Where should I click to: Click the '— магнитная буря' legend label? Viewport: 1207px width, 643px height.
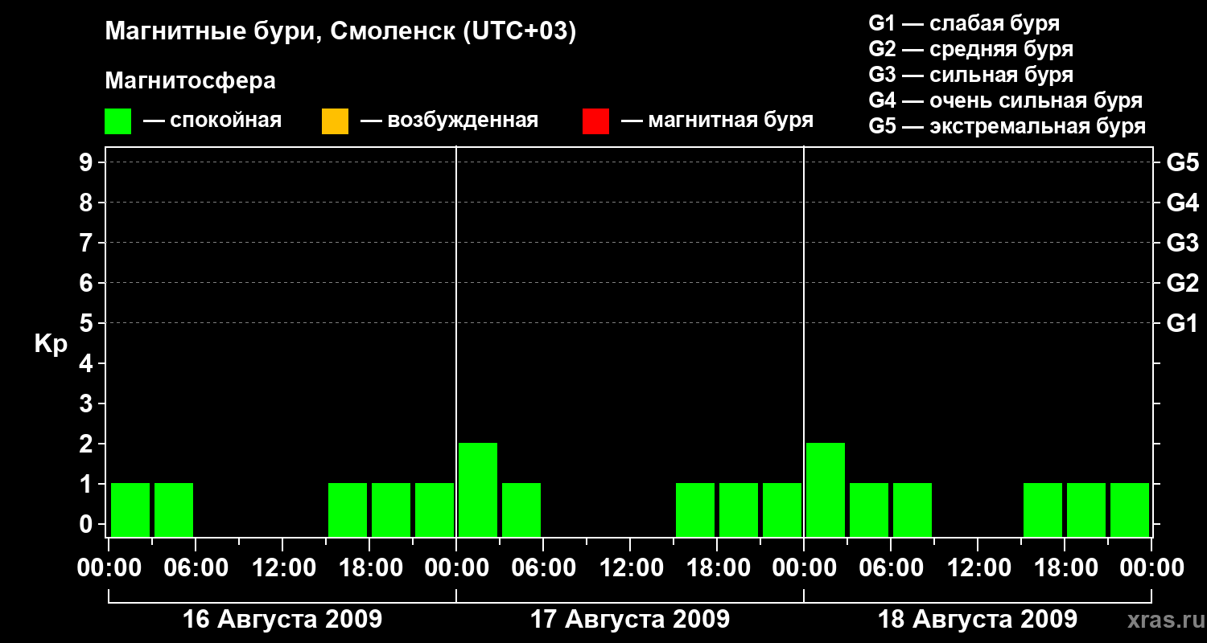(x=718, y=121)
